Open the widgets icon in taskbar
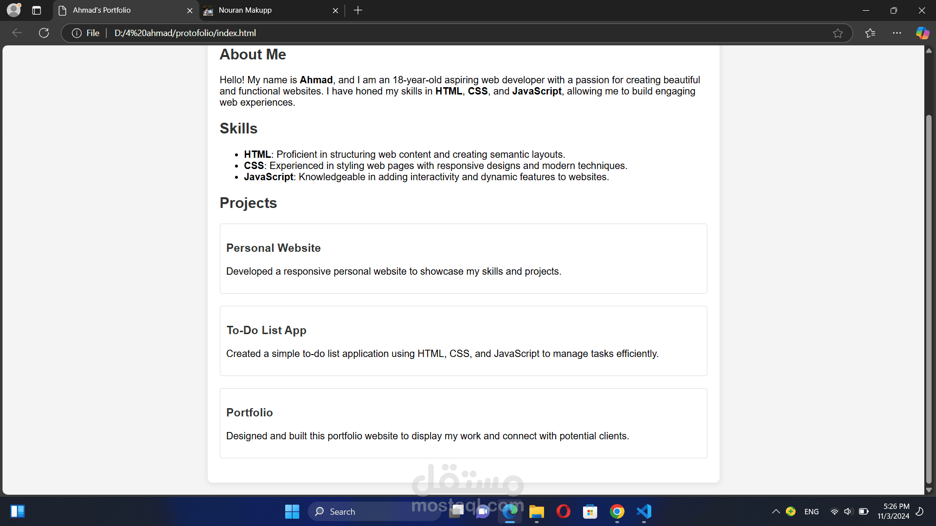The width and height of the screenshot is (936, 526). [18, 511]
